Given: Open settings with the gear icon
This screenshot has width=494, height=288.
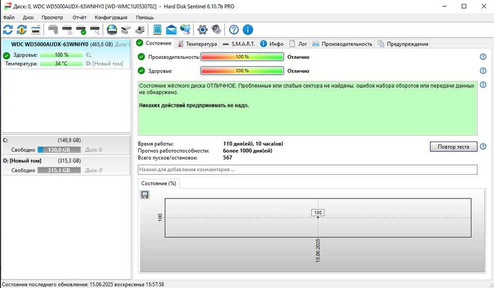Looking at the screenshot, I should tap(203, 30).
